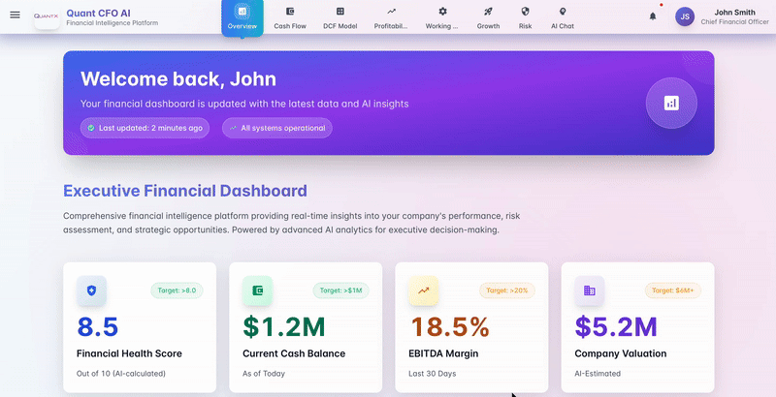Open the Working Capital tab

(x=442, y=17)
